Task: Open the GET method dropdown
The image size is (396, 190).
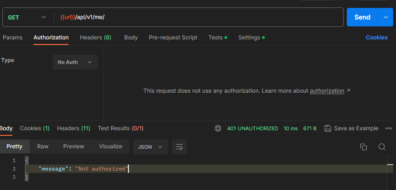Action: click(x=26, y=18)
